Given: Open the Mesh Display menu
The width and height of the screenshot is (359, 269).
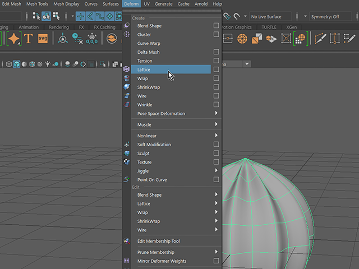Looking at the screenshot, I should 66,4.
